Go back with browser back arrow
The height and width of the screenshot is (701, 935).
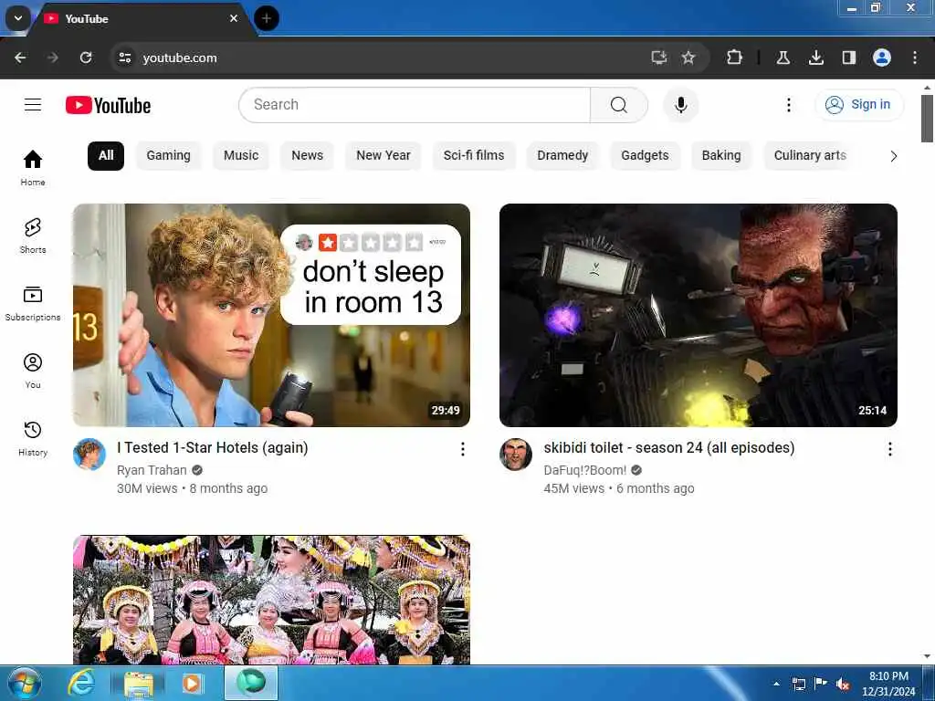pyautogui.click(x=20, y=58)
